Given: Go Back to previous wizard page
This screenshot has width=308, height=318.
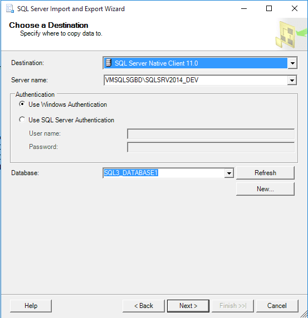Looking at the screenshot, I should click(x=144, y=306).
